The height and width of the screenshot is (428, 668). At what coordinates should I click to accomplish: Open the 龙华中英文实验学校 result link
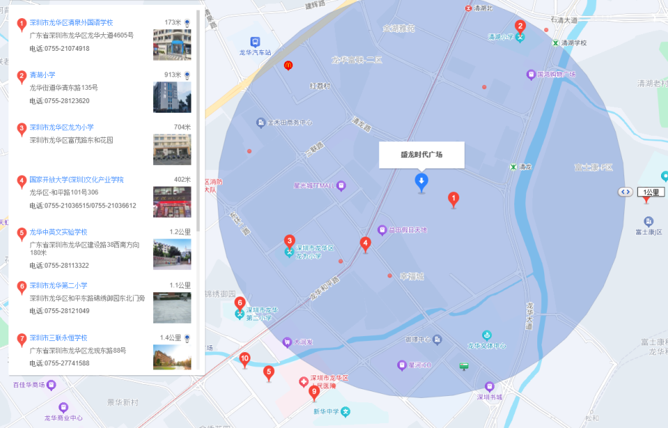pos(58,232)
